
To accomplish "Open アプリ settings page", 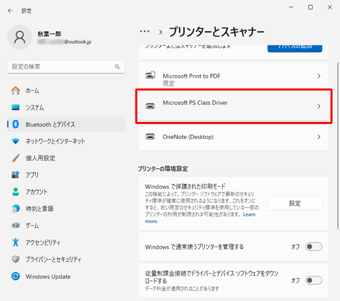I will 66,175.
